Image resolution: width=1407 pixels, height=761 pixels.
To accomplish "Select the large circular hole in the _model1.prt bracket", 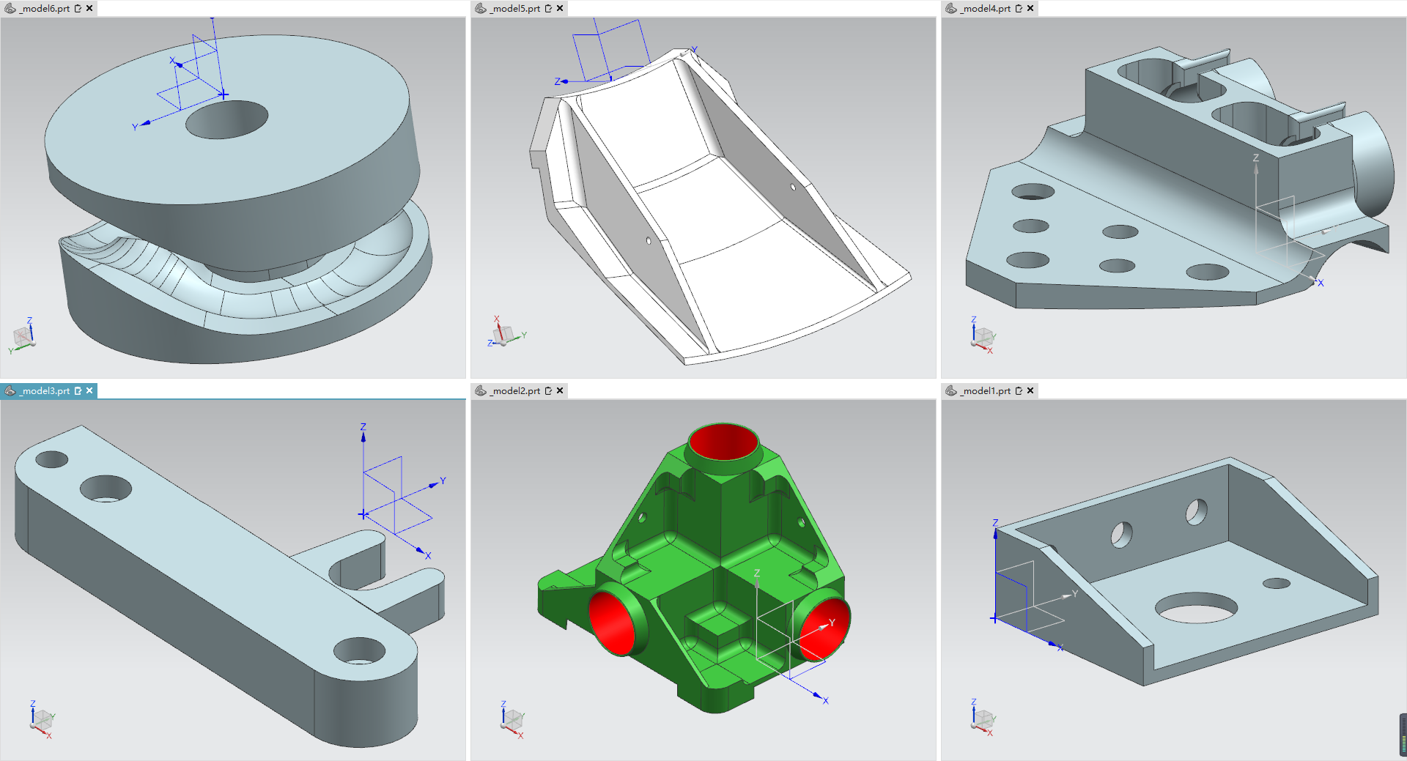I will click(1196, 608).
